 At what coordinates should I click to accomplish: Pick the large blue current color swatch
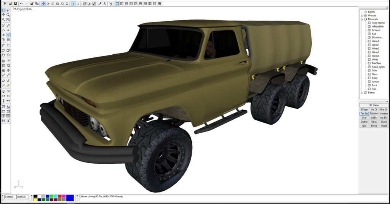70,198
